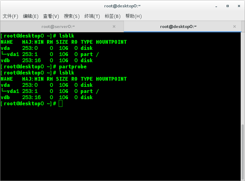Maximize the terminal window
This screenshot has height=181, width=245.
click(x=227, y=6)
